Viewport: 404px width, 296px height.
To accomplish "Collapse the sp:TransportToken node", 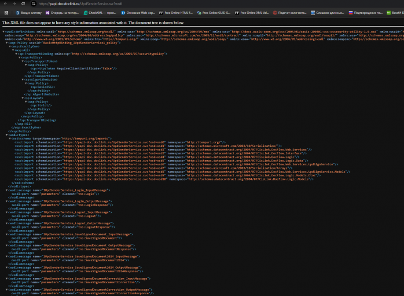I will pos(23,61).
